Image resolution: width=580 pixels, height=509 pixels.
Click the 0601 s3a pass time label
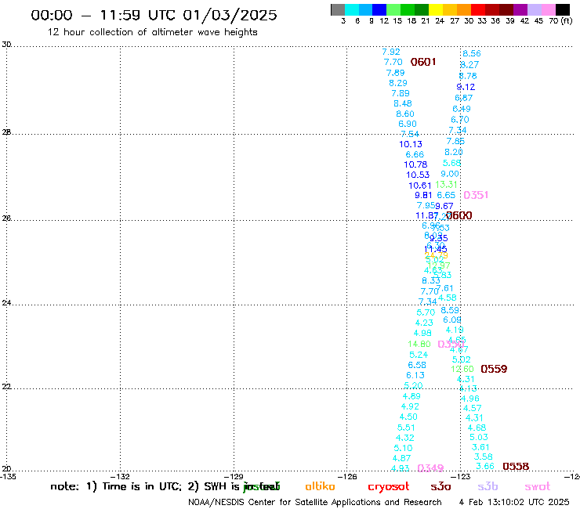pos(423,62)
